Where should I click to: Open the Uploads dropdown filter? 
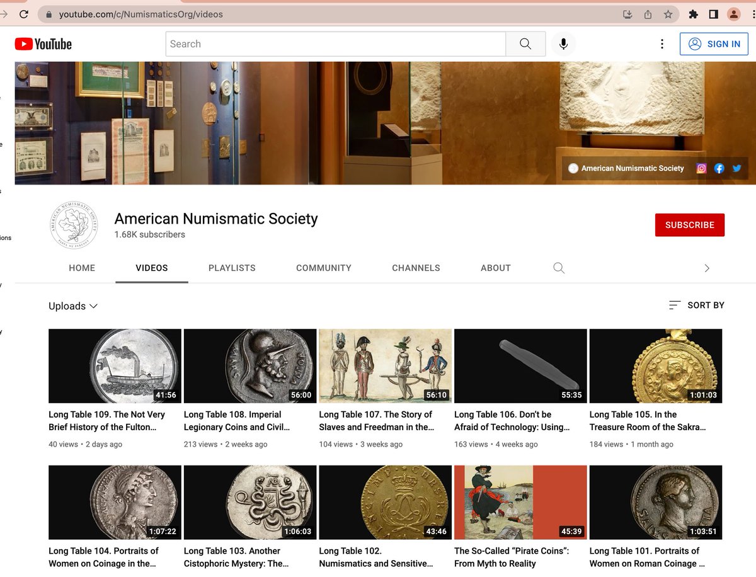pyautogui.click(x=73, y=306)
